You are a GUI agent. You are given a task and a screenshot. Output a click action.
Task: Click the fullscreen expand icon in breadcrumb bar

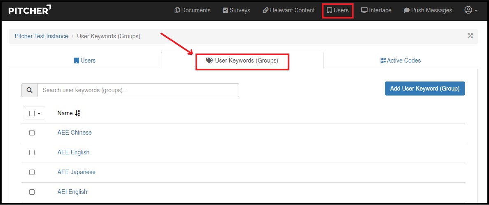pyautogui.click(x=470, y=36)
